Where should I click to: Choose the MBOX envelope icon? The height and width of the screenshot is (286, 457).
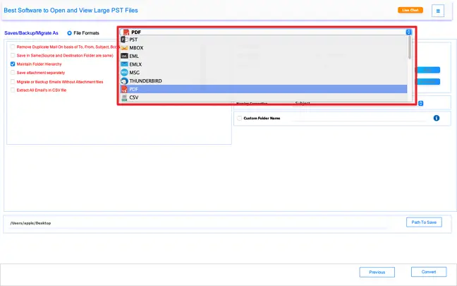(124, 48)
